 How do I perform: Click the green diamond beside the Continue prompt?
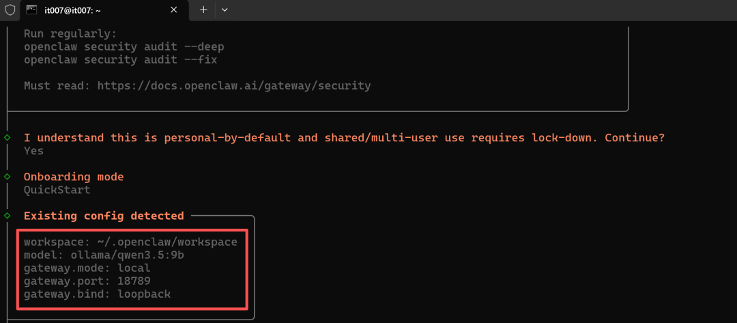click(x=7, y=138)
